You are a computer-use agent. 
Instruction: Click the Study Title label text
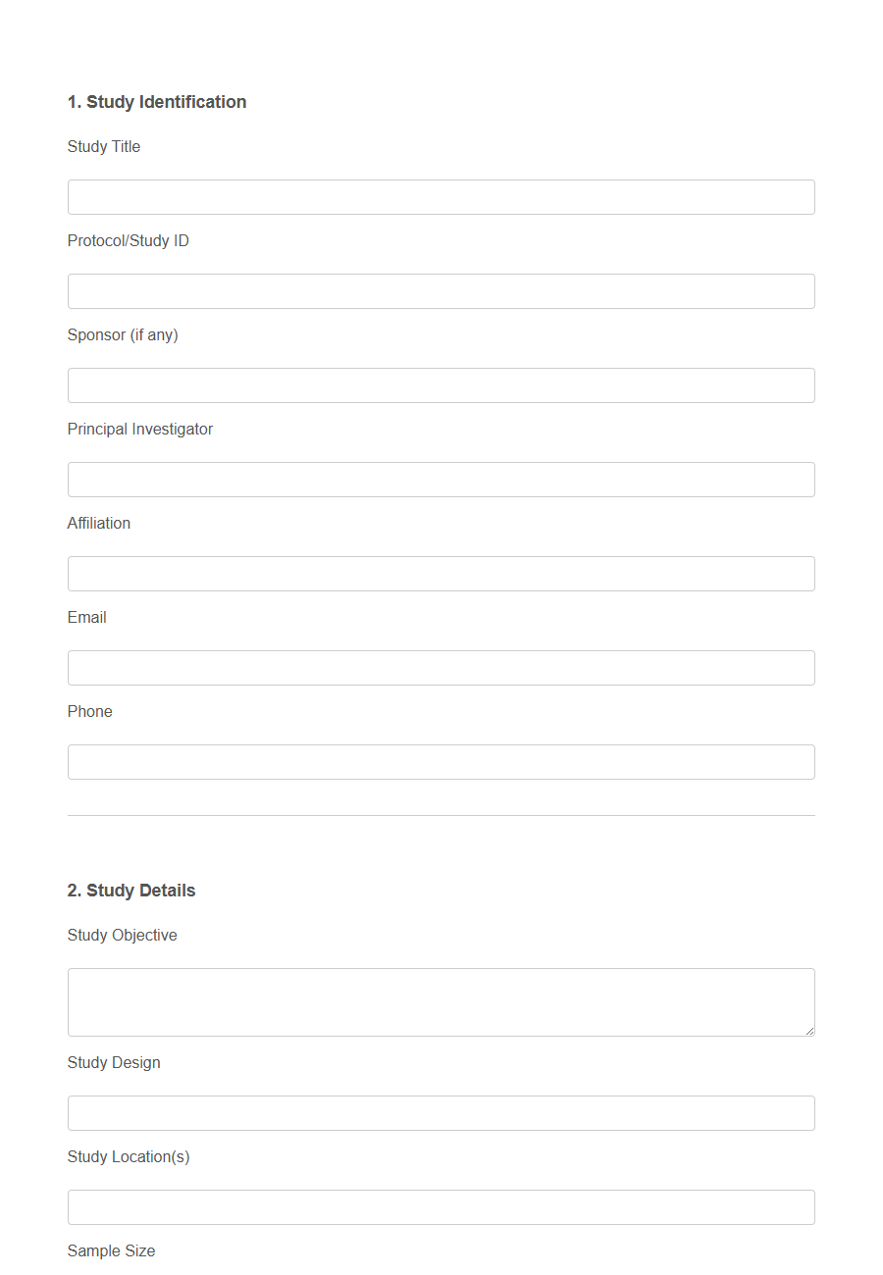point(103,146)
